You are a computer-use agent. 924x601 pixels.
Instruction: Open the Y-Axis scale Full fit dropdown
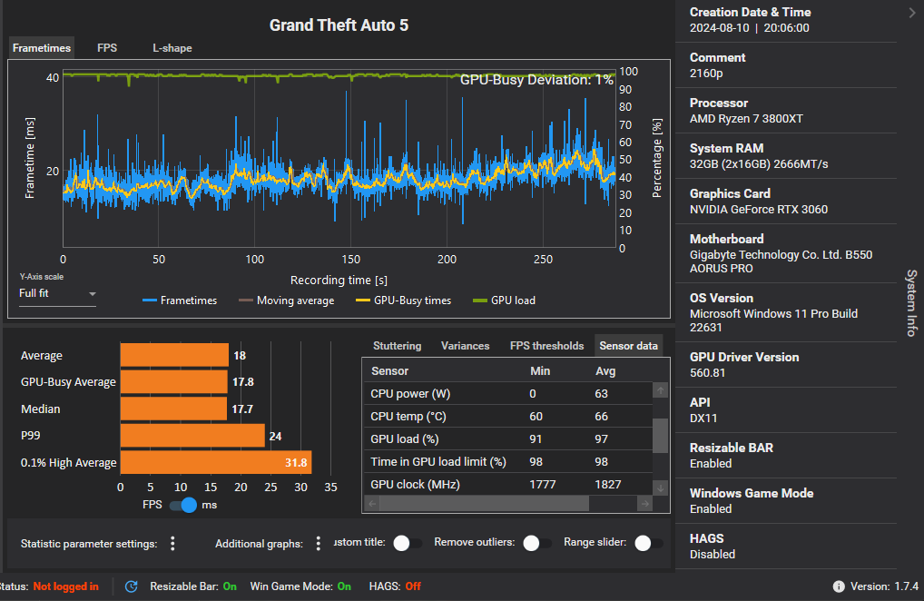[57, 293]
